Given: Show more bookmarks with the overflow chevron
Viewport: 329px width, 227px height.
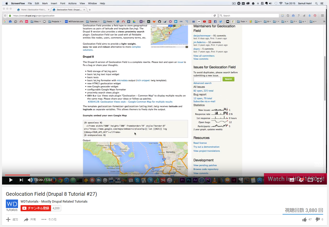Looking at the screenshot, I should tap(324, 22).
